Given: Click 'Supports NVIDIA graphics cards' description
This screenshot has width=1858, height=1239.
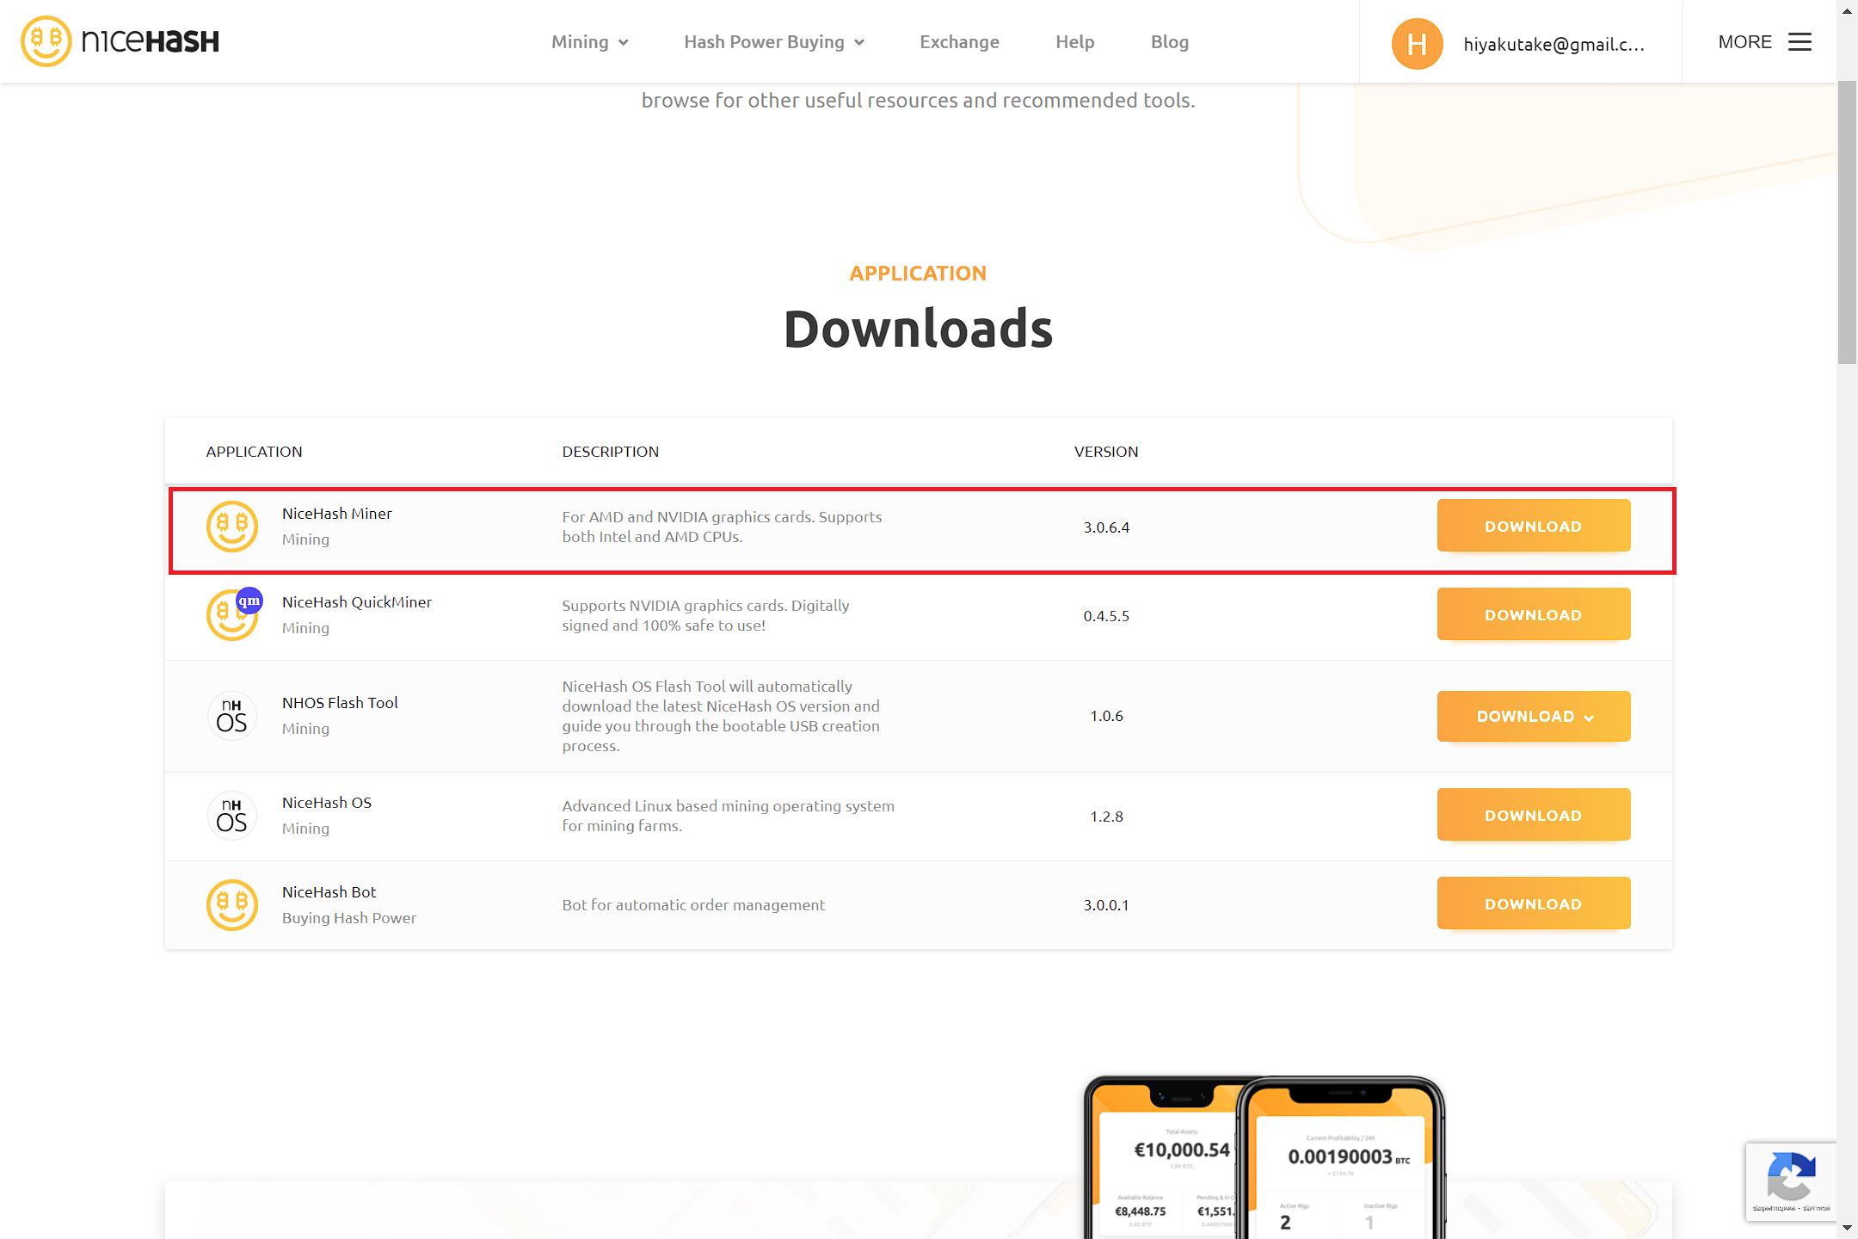Looking at the screenshot, I should pos(705,615).
